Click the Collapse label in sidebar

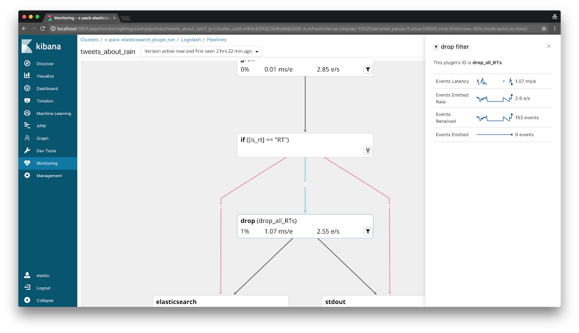[x=45, y=301]
